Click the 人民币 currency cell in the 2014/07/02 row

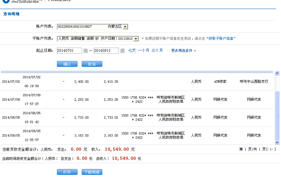196,82
